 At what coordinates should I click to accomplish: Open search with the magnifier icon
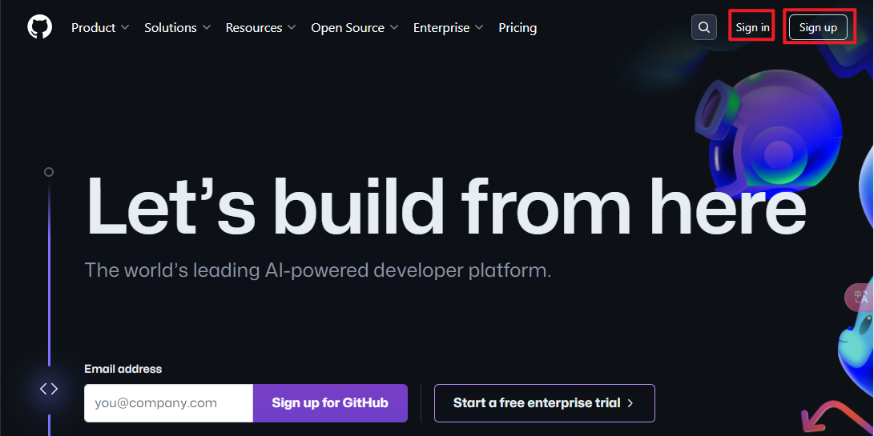coord(703,27)
